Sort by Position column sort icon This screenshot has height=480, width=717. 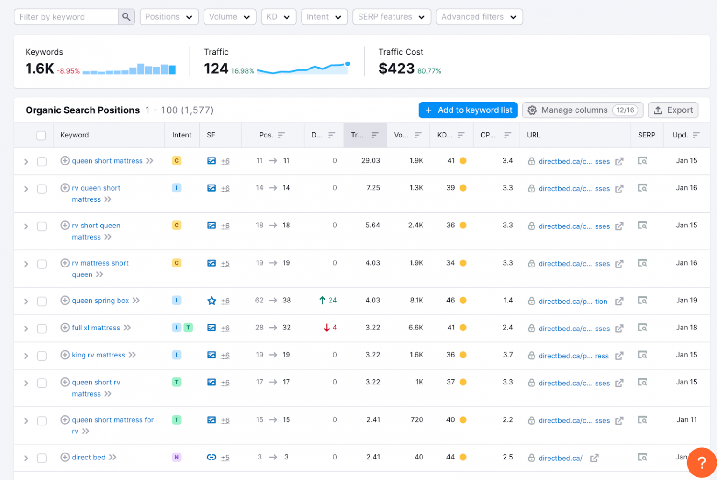point(281,135)
